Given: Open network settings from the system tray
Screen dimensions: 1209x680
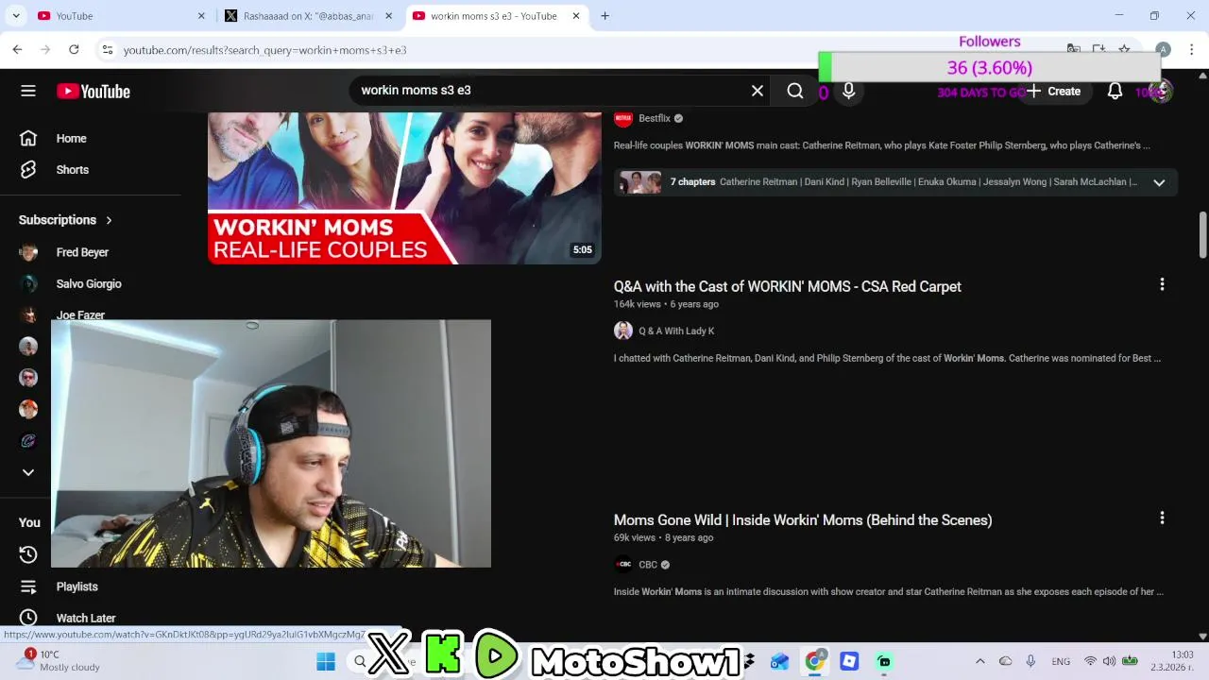Looking at the screenshot, I should [x=1090, y=661].
